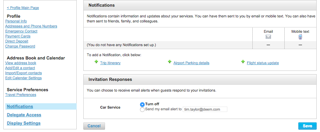Open Addresses and Phone Numbers
Screen dimensions: 320x132
[31, 26]
